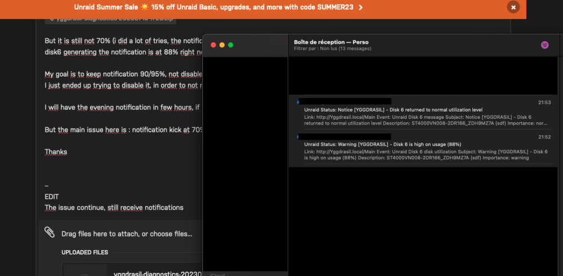
Task: Click the 21:53 timestamp in Mail
Action: pos(544,103)
